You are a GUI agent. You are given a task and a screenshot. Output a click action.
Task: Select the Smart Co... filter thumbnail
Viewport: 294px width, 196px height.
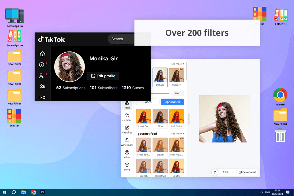tap(143, 119)
